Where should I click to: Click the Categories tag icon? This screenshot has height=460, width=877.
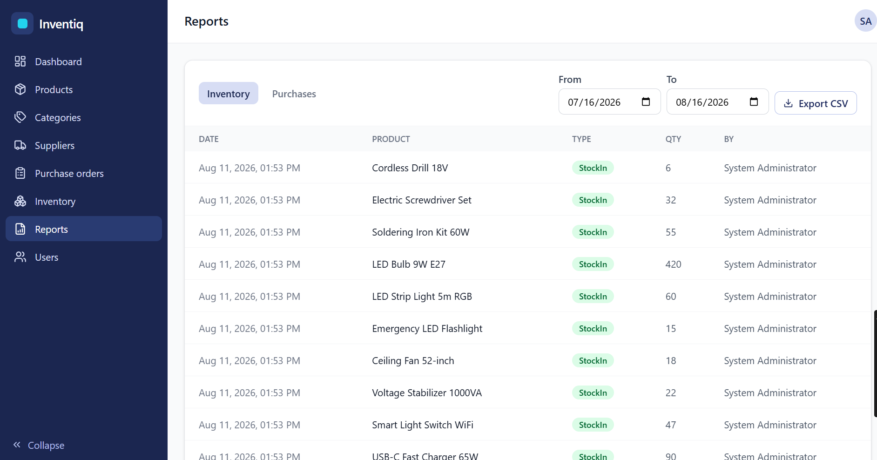tap(20, 117)
